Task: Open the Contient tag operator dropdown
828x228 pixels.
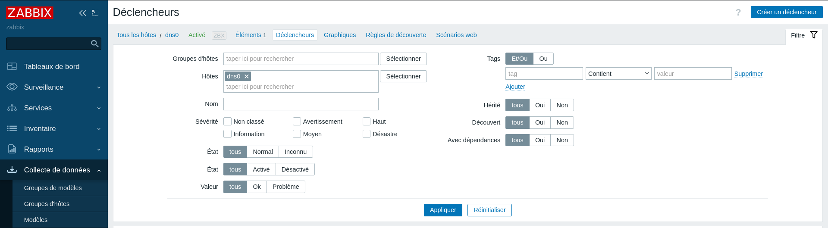Action: click(618, 74)
